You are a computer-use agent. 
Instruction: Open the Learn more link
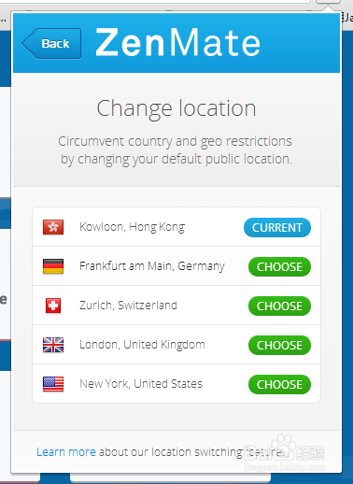pyautogui.click(x=66, y=452)
